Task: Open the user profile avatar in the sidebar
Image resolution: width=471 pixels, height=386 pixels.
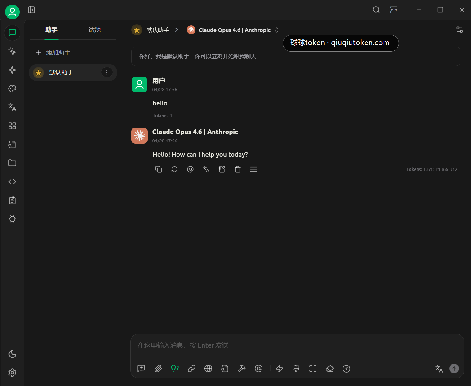Action: (12, 12)
